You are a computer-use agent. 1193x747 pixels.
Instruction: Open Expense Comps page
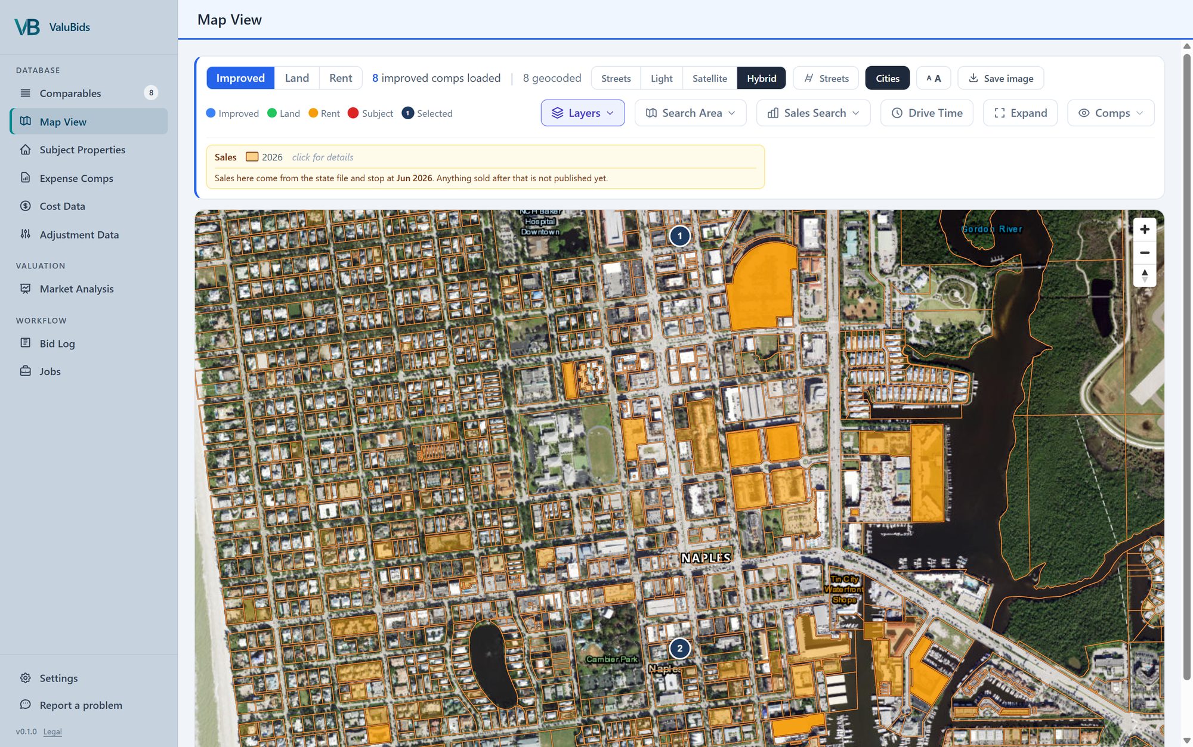89,178
